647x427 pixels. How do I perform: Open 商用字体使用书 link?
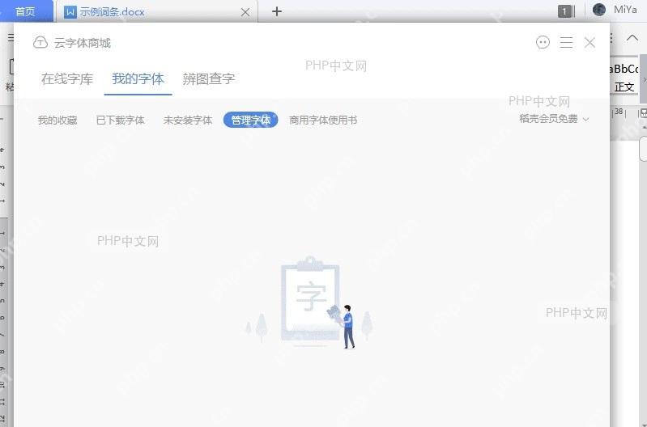pos(323,120)
